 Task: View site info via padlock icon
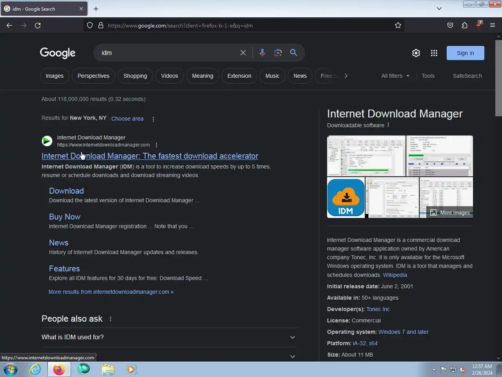101,25
